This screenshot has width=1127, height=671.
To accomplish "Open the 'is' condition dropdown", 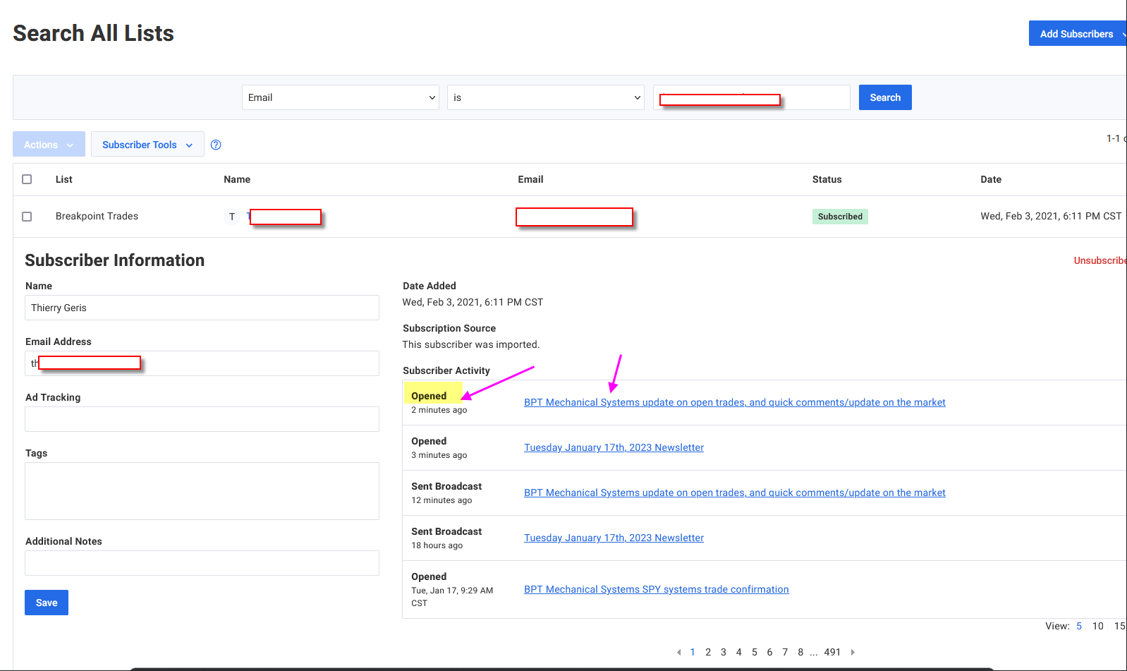I will (545, 97).
